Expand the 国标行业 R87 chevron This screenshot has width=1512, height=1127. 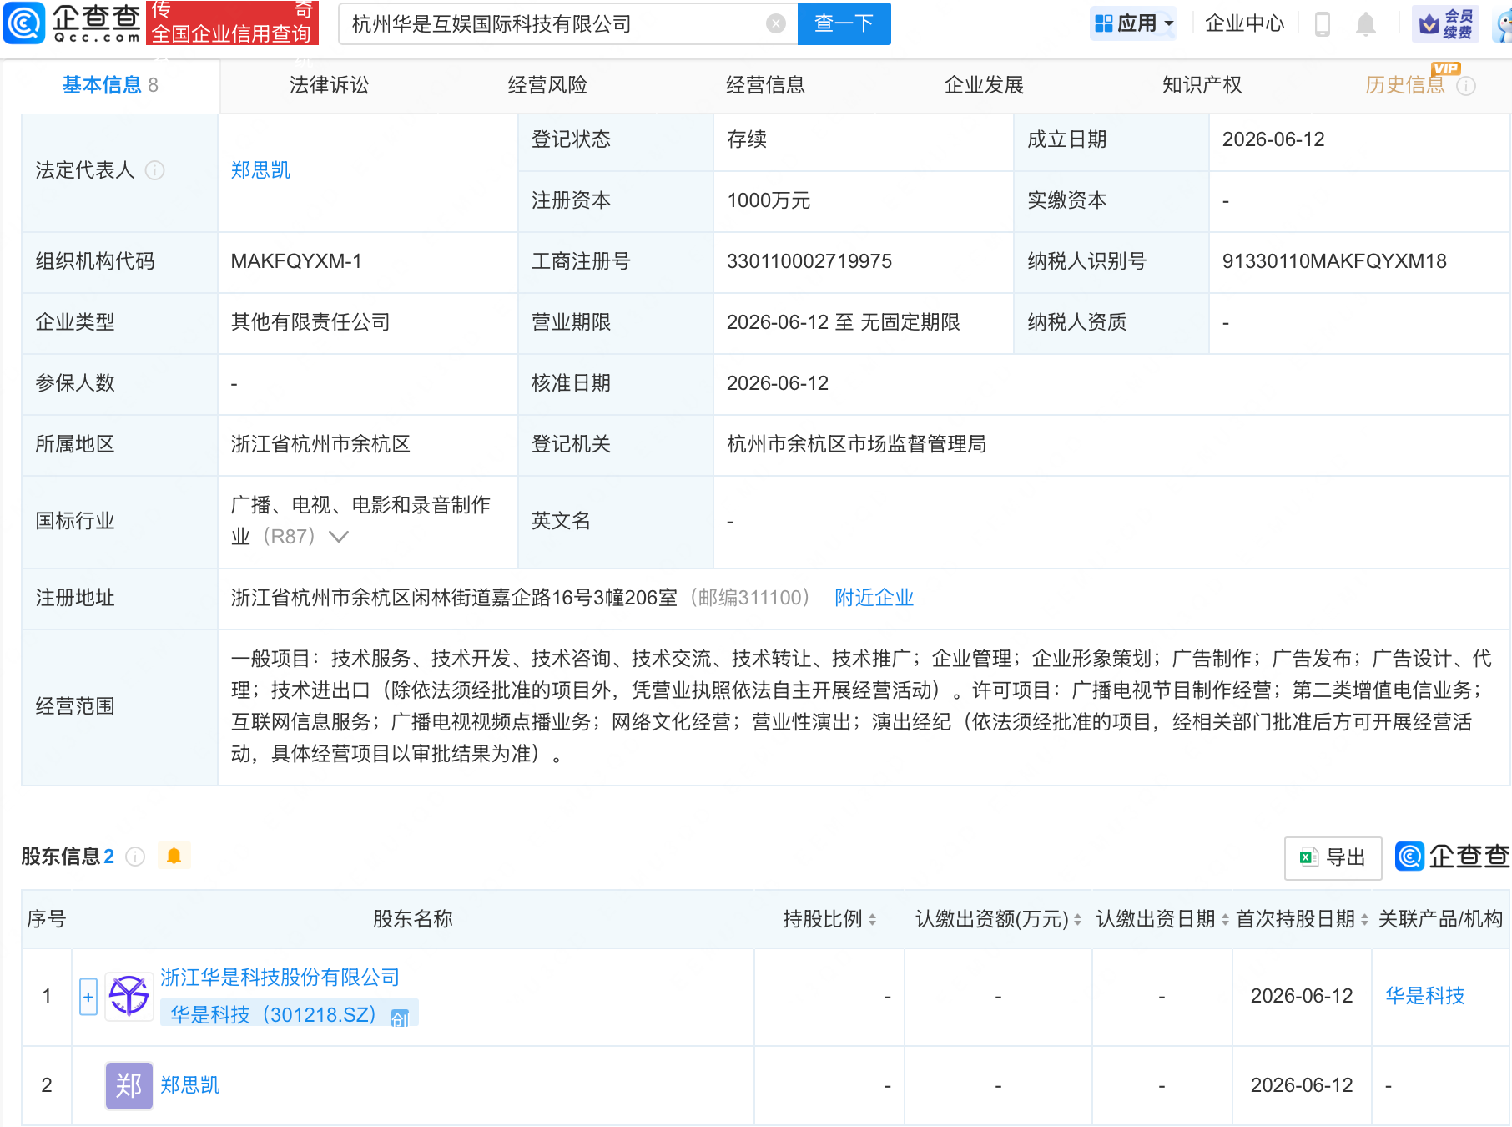(338, 536)
